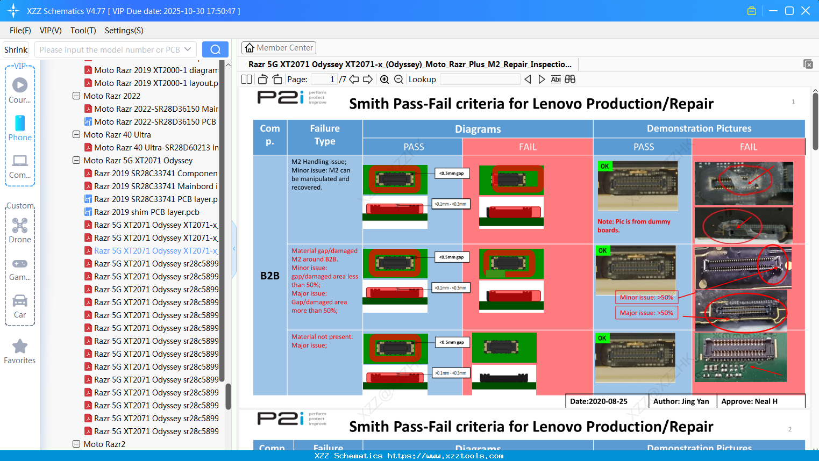Viewport: 819px width, 461px height.
Task: Open Moto Razr 2022-SR28D36150 Main file
Action: [156, 109]
